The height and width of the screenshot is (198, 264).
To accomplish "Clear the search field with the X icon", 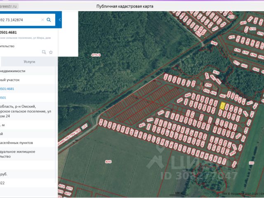I will click(x=42, y=20).
